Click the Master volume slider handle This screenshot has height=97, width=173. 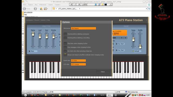33,34
